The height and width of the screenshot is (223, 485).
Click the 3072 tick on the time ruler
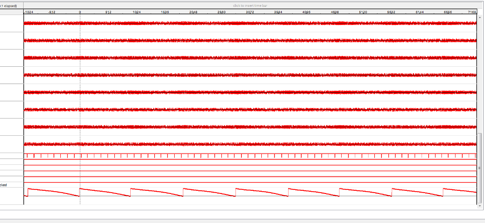coord(250,12)
